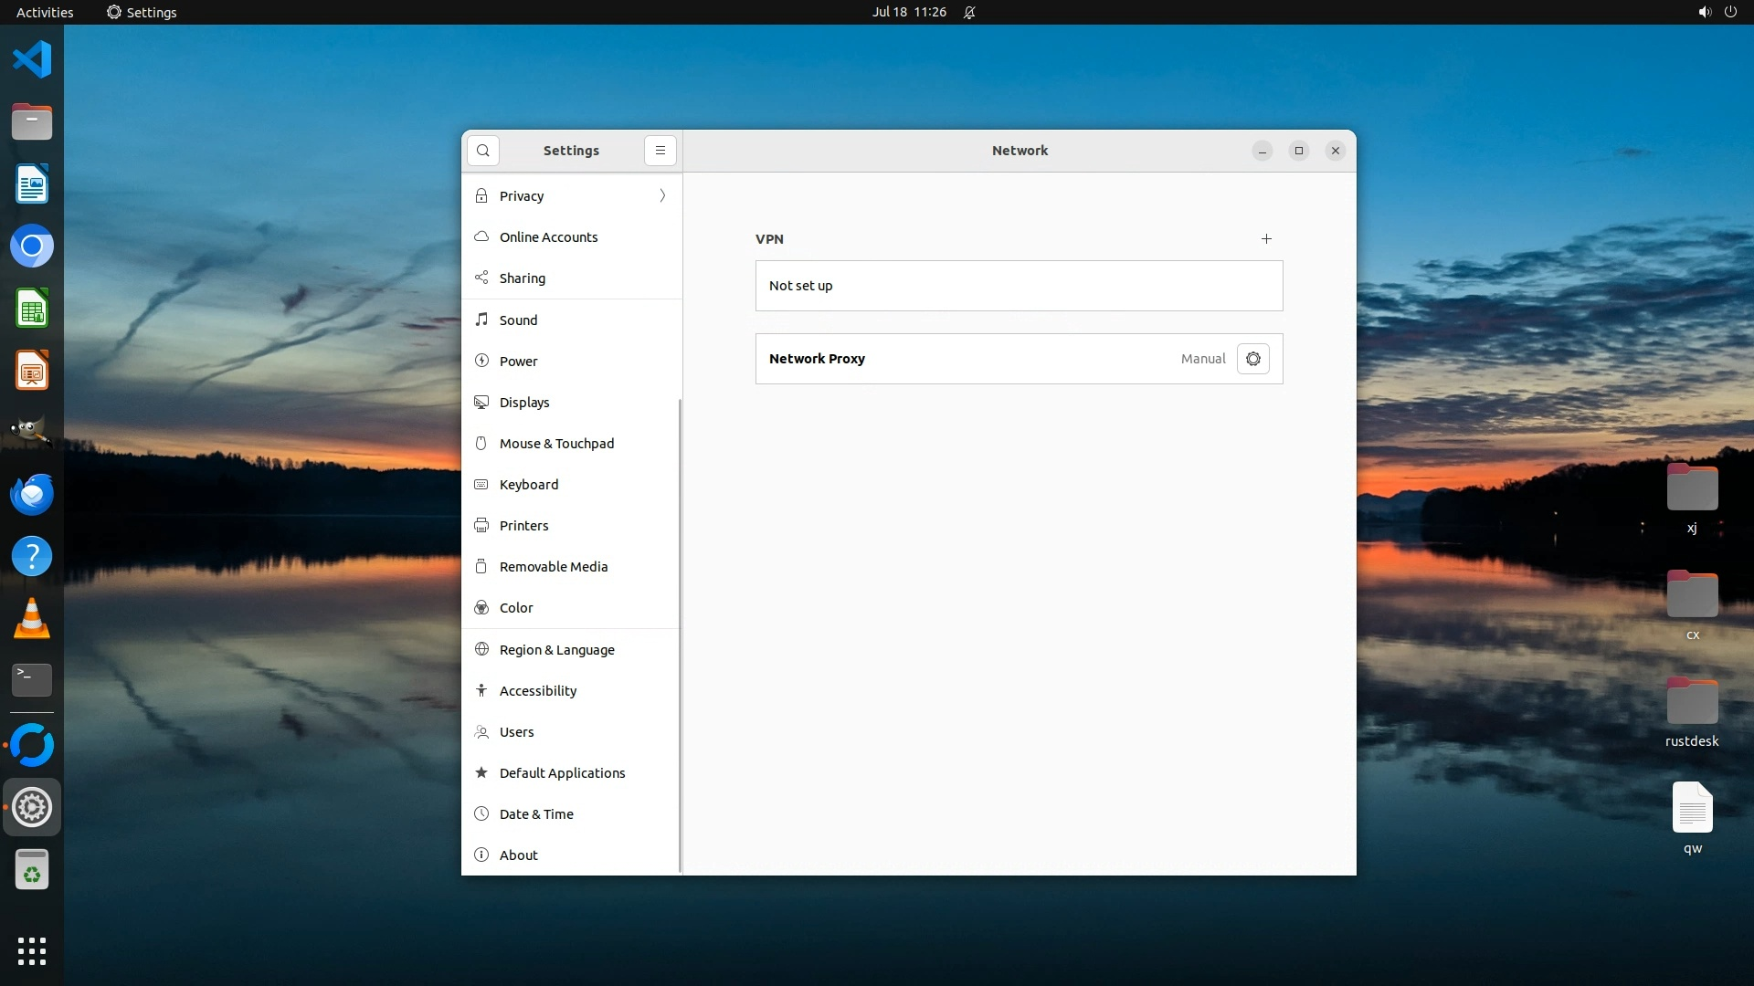This screenshot has width=1754, height=986.
Task: Open Show Applications grid
Action: click(32, 950)
